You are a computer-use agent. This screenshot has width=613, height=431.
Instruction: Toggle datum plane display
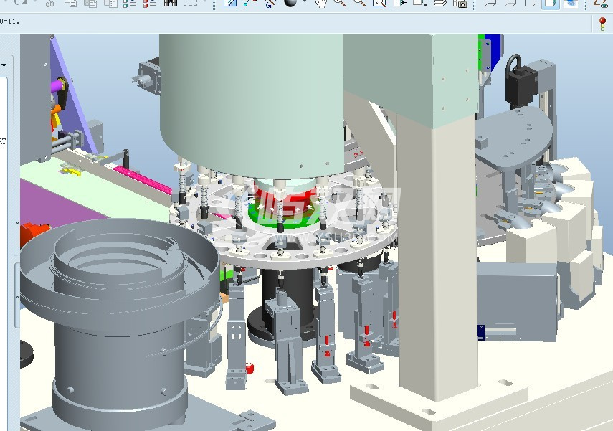(x=602, y=3)
